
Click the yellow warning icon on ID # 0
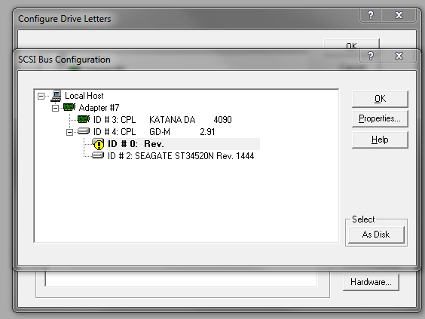click(98, 144)
